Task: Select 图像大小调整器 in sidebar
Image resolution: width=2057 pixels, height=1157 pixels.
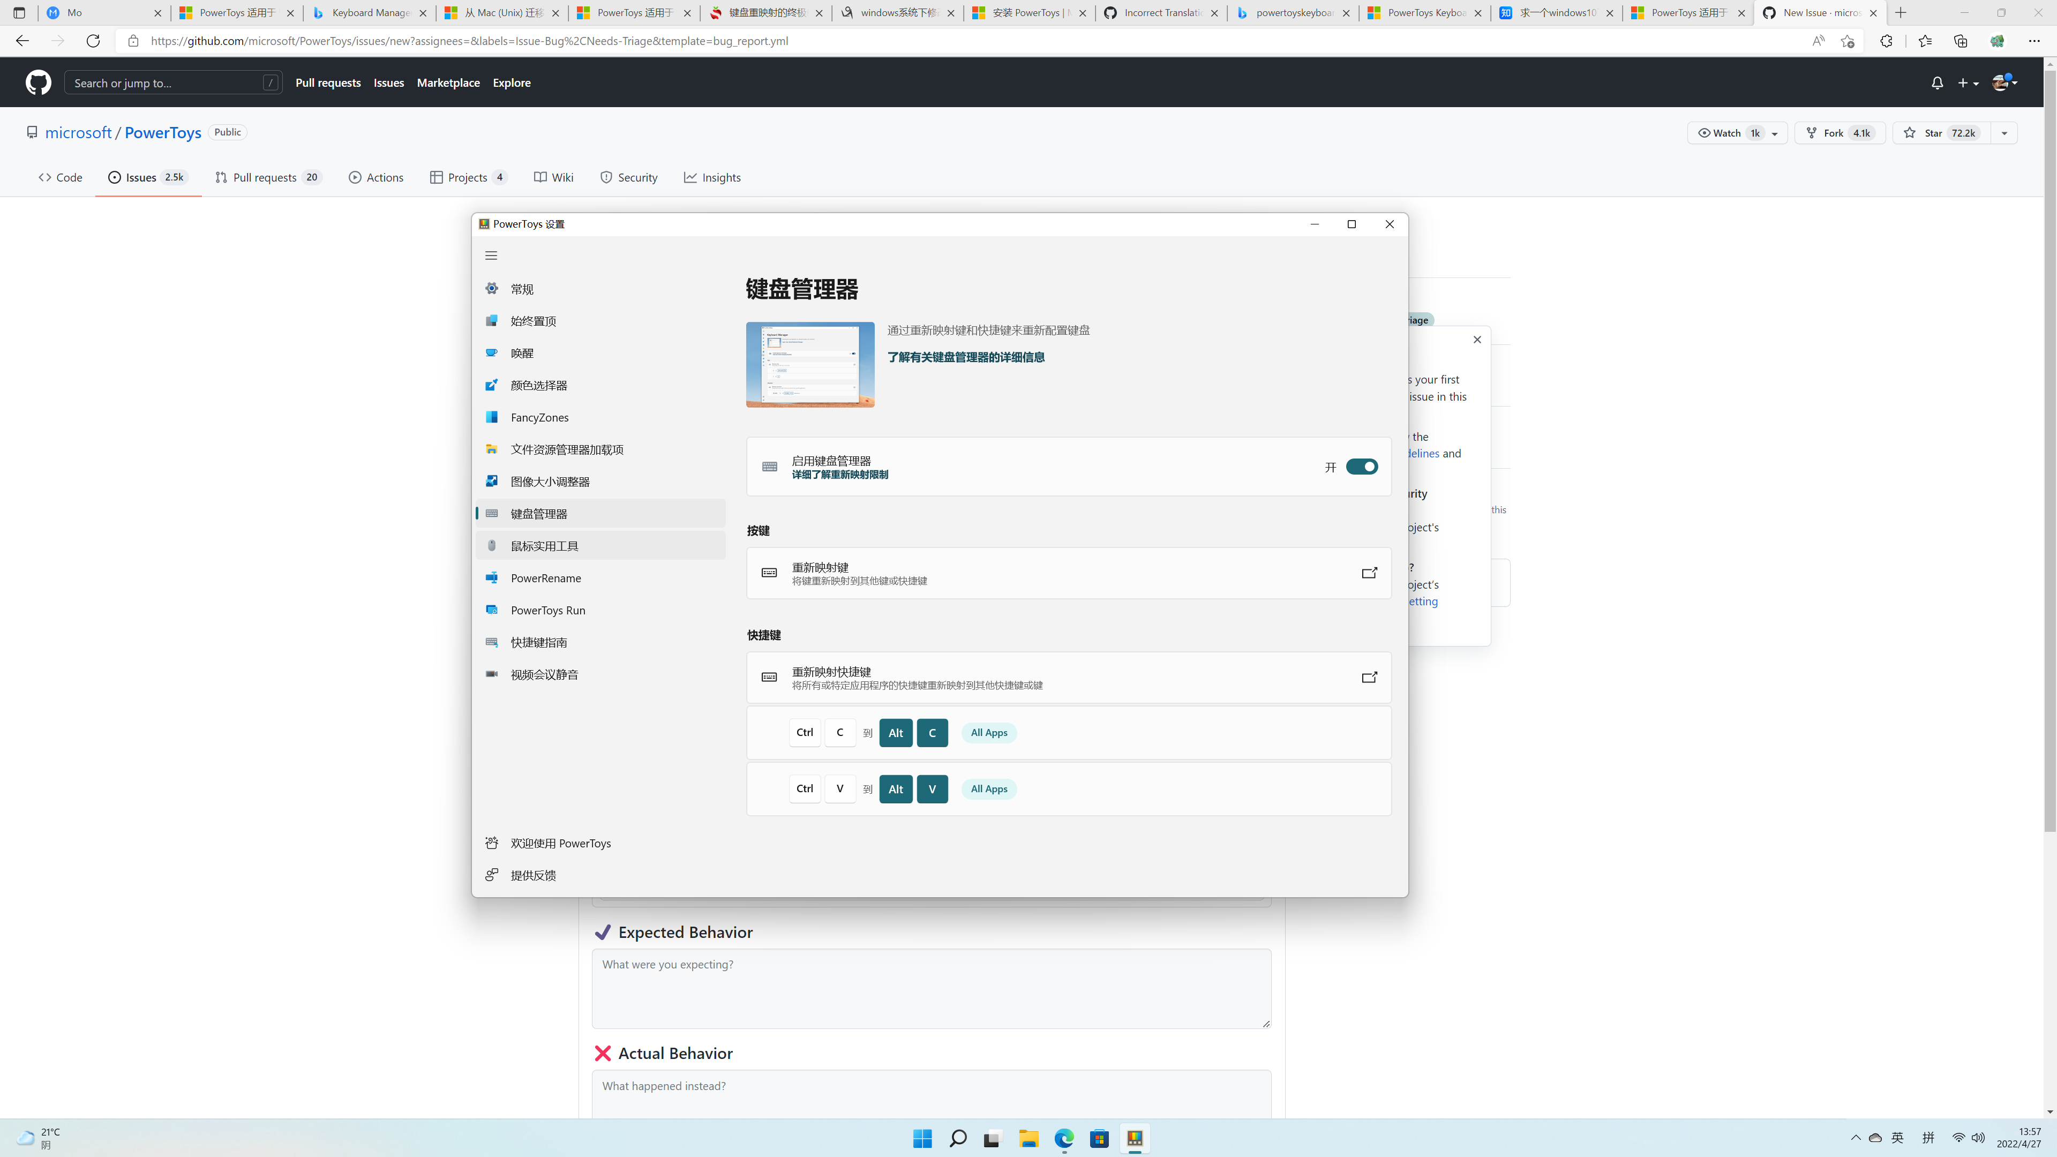Action: [600, 482]
